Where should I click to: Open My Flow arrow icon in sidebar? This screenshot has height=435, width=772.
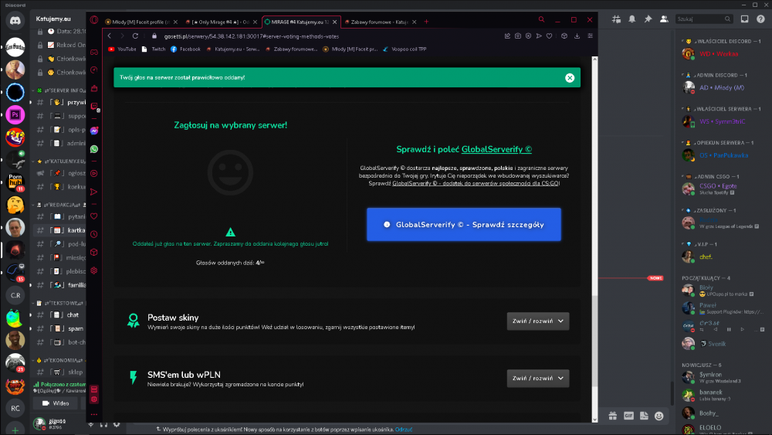[94, 192]
